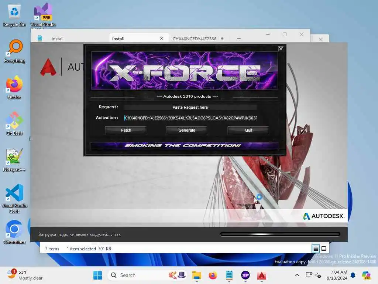Open the clock and calendar flyout
The height and width of the screenshot is (284, 378).
coord(337,275)
